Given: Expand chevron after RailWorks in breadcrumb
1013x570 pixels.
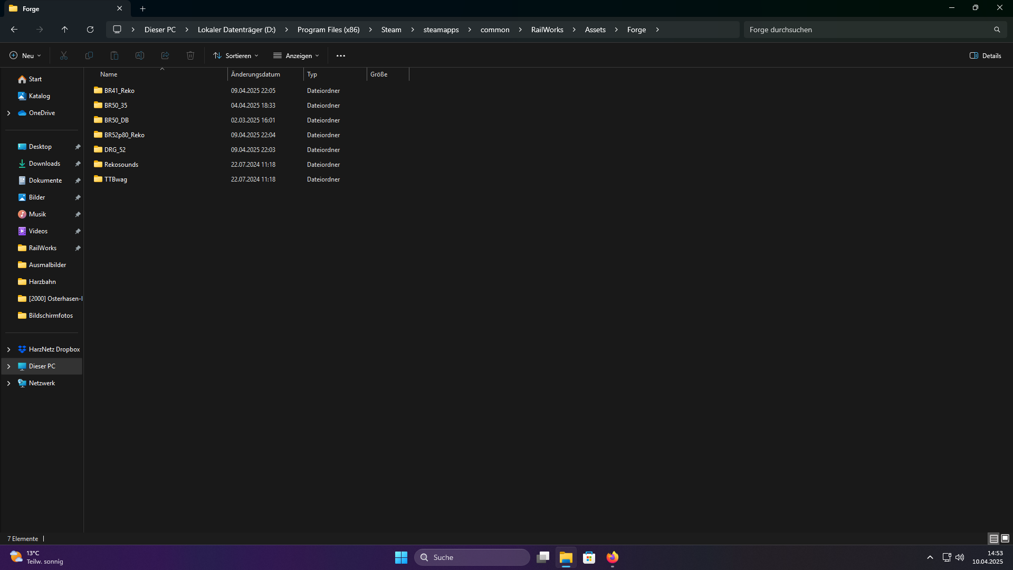Looking at the screenshot, I should click(x=574, y=30).
